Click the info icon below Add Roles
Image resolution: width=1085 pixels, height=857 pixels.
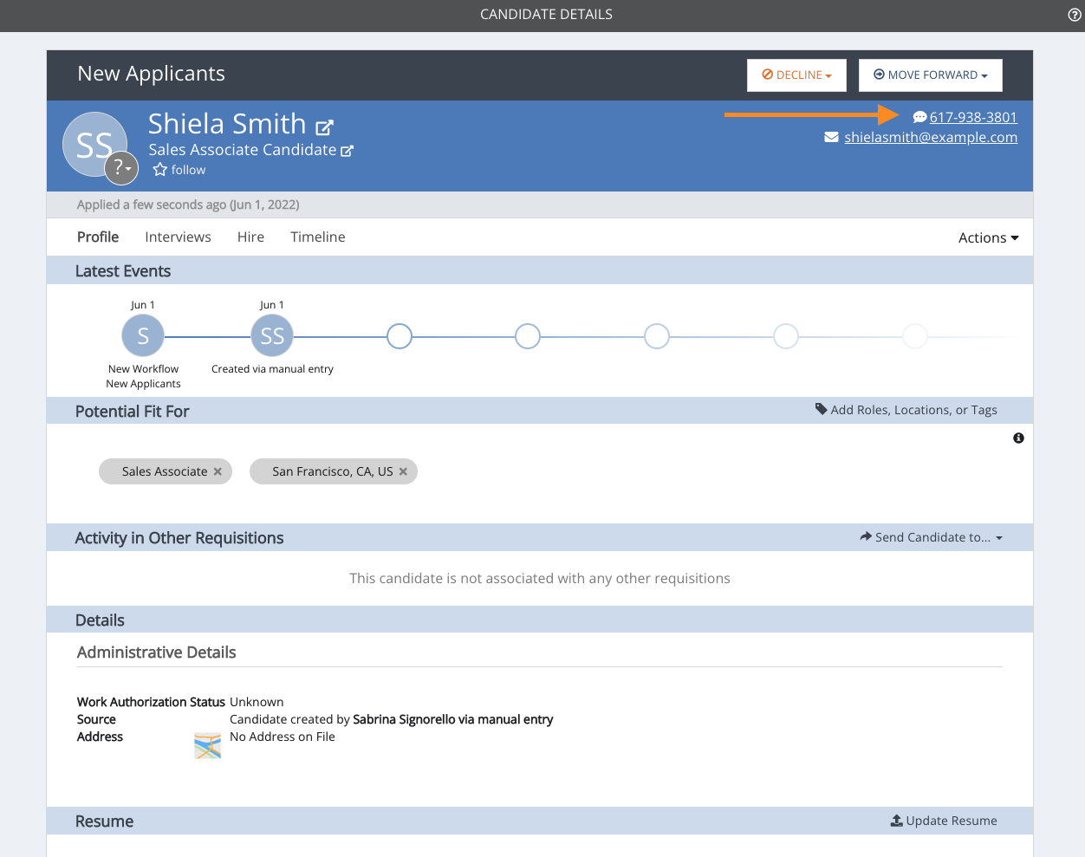click(x=1018, y=438)
